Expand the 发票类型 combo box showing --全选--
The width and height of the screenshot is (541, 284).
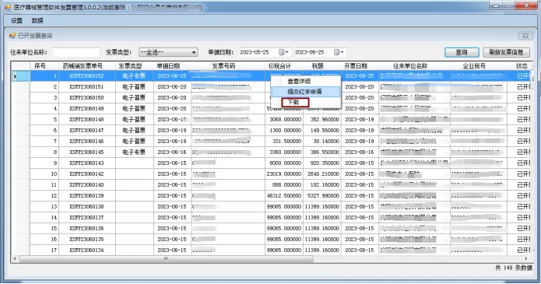pyautogui.click(x=194, y=52)
